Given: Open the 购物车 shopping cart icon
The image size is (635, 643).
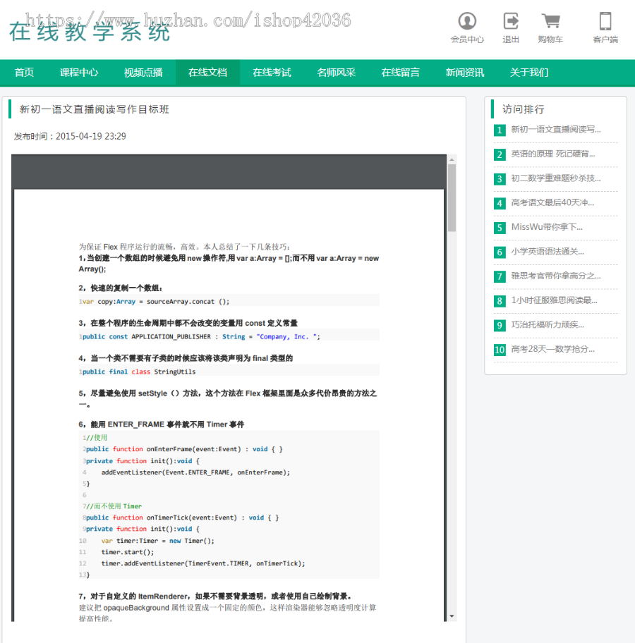Looking at the screenshot, I should (x=550, y=27).
